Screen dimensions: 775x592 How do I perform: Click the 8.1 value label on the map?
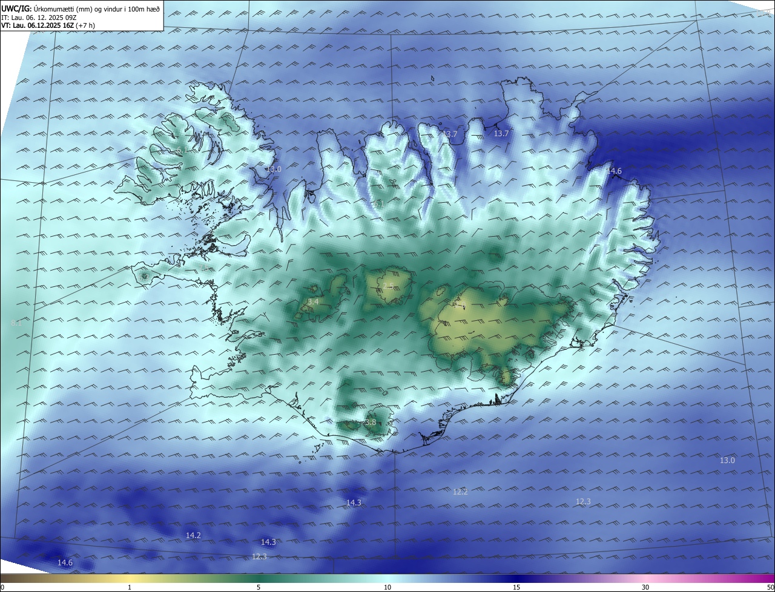16,323
